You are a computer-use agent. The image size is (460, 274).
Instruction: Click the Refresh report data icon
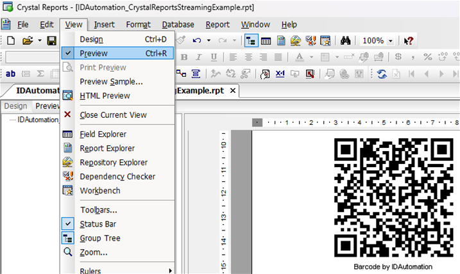(x=382, y=74)
